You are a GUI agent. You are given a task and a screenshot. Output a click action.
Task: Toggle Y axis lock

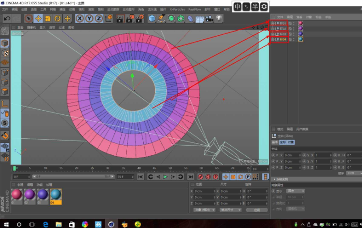point(89,18)
